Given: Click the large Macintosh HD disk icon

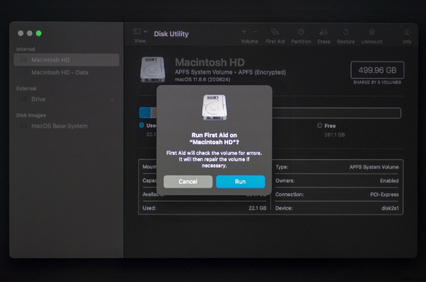Looking at the screenshot, I should pos(152,70).
